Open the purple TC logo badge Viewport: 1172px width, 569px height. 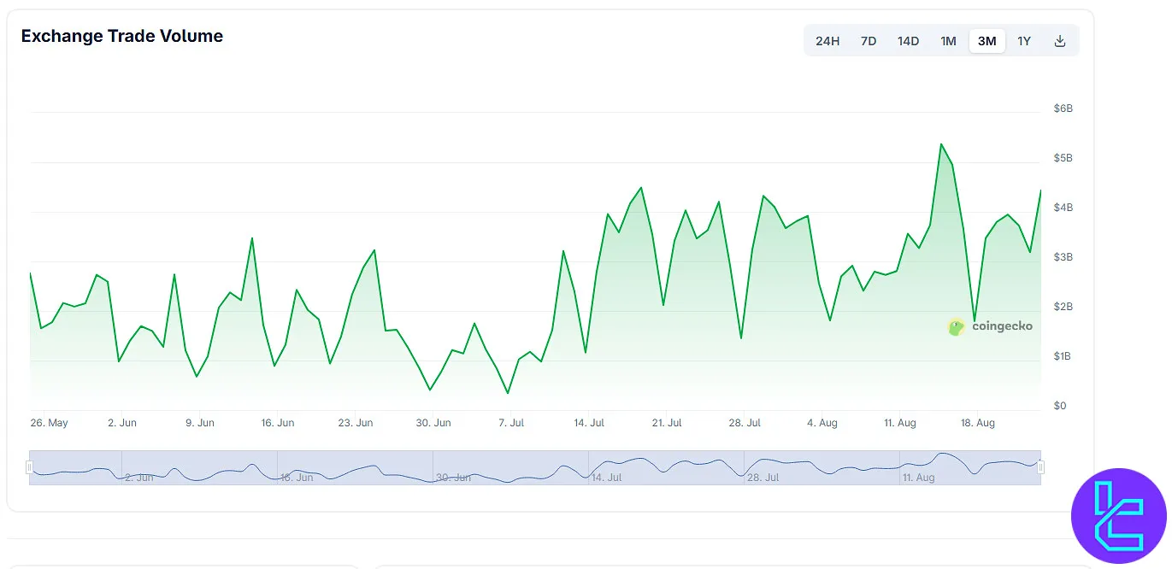coord(1119,516)
